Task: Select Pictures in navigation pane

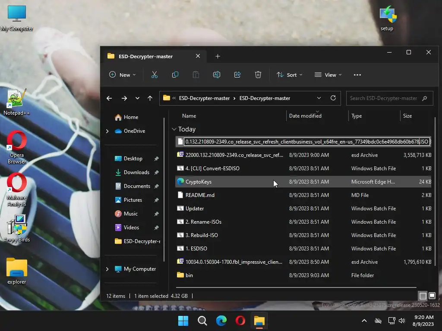Action: click(133, 200)
